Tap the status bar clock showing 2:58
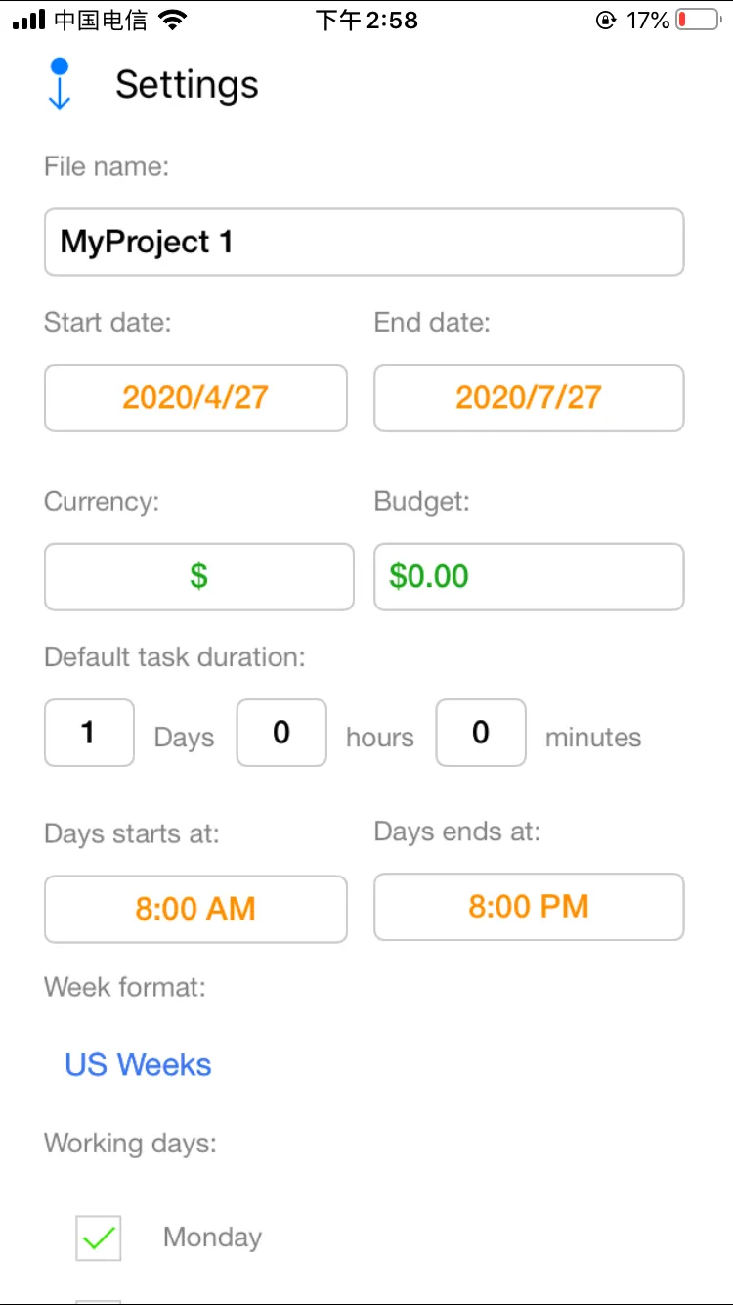Screen dimensions: 733x1305 pyautogui.click(x=366, y=21)
